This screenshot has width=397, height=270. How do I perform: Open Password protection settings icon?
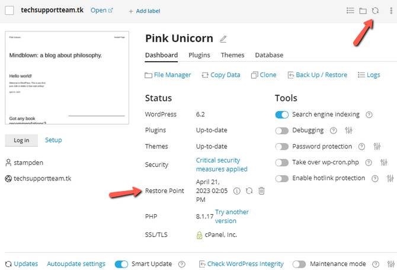(x=377, y=147)
